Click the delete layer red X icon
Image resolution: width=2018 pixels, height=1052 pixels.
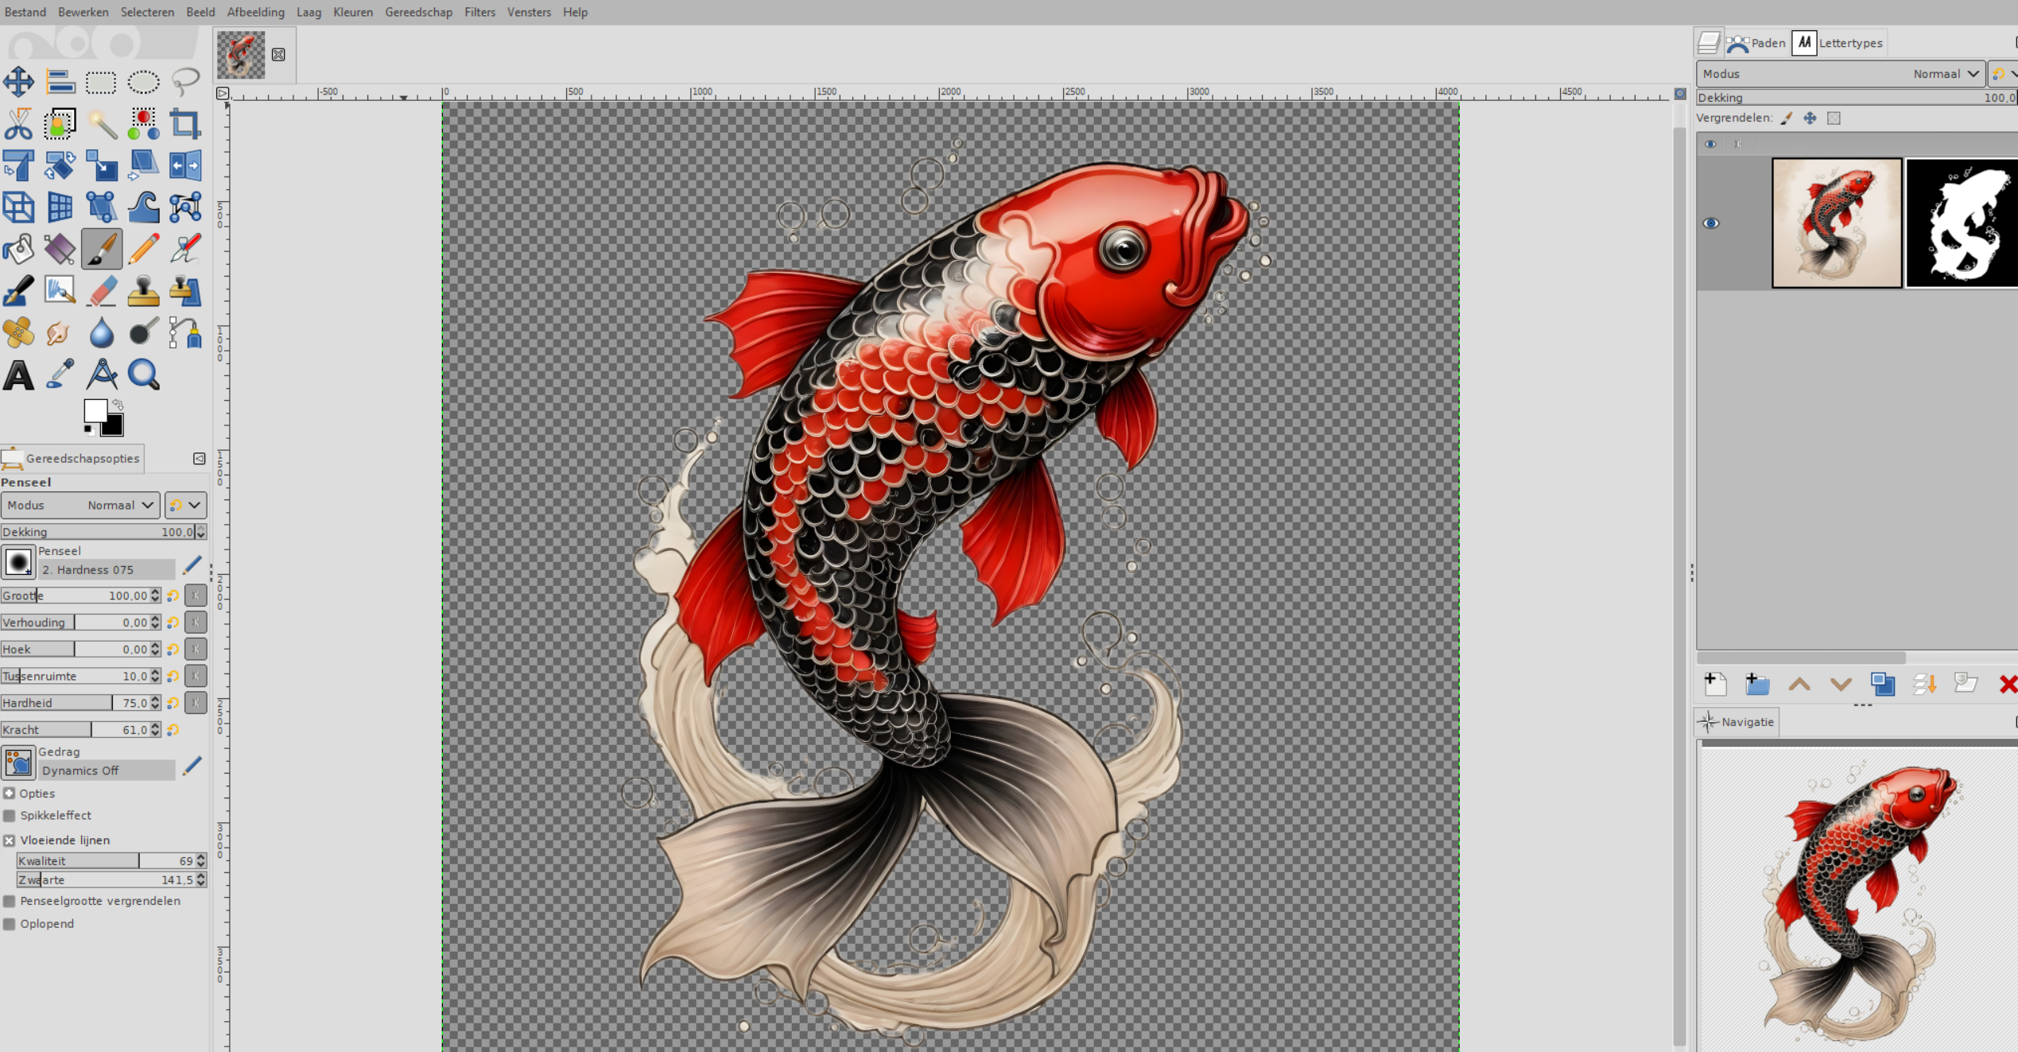[2007, 685]
